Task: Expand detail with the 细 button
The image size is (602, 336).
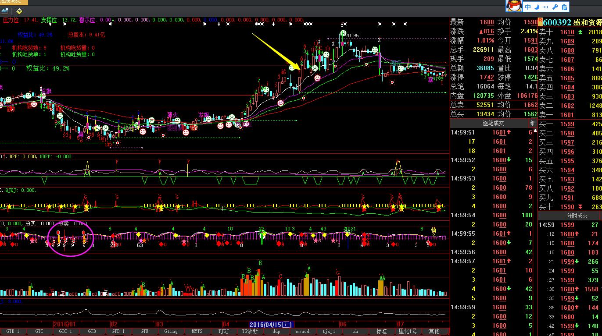Action: (533, 123)
